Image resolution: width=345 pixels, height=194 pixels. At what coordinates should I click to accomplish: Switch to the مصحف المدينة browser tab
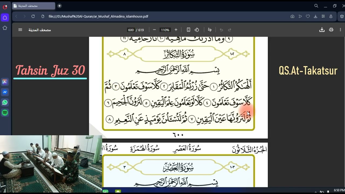point(34,6)
